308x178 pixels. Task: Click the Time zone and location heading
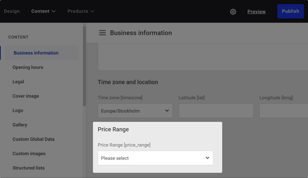(x=128, y=82)
